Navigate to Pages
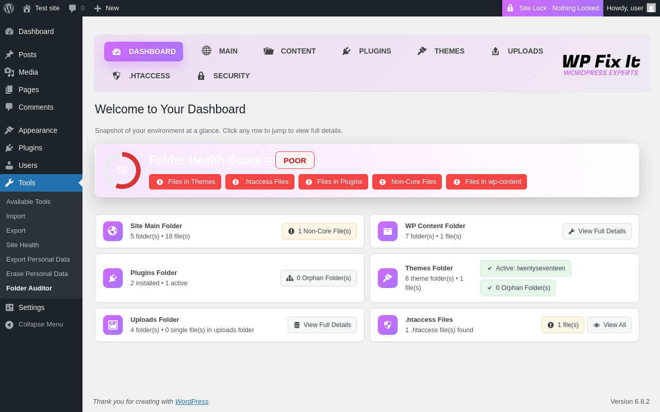This screenshot has width=660, height=412. click(x=41, y=90)
